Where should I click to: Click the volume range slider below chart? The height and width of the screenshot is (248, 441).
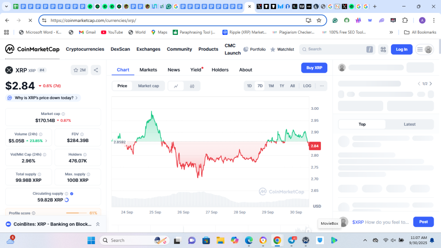coord(210,202)
